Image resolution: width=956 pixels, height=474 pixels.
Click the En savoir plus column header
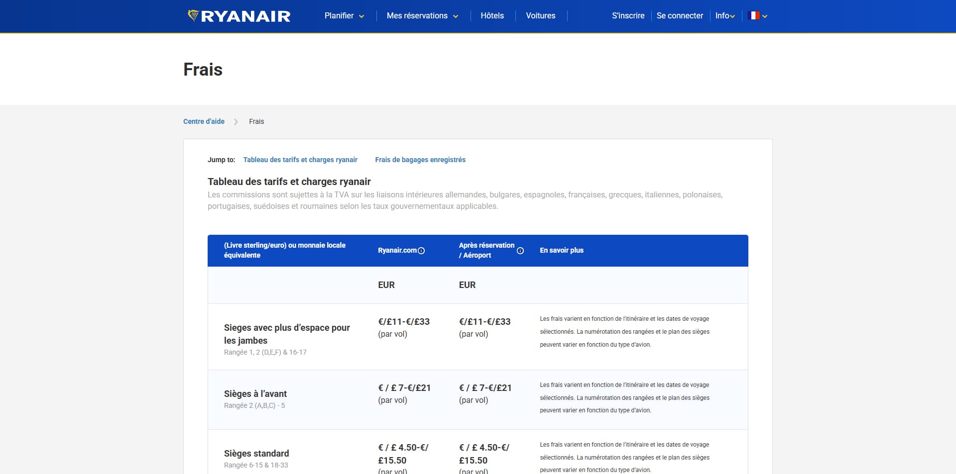[x=562, y=250]
